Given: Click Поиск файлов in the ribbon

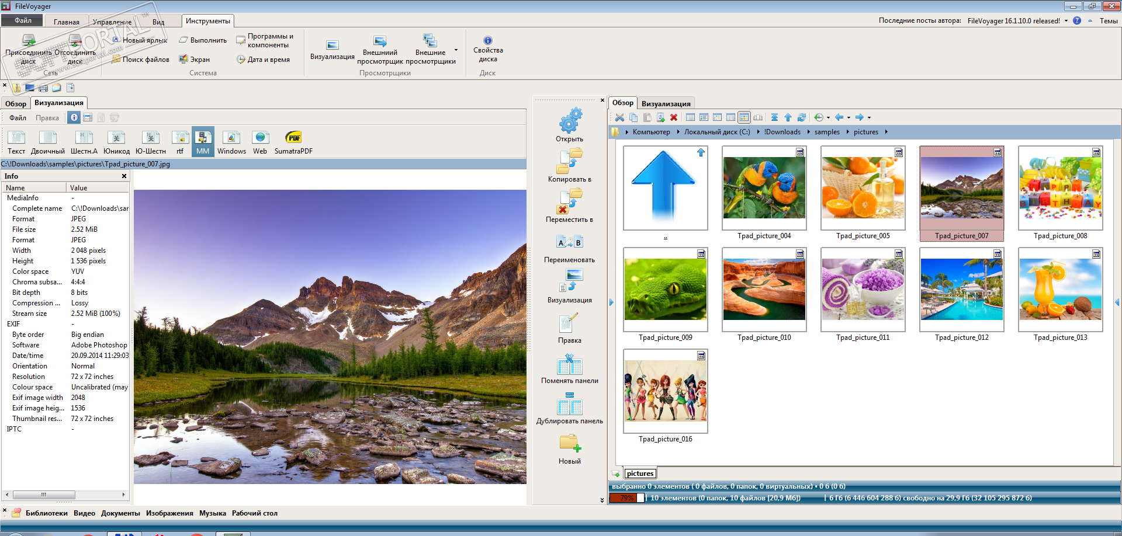Looking at the screenshot, I should [x=140, y=59].
